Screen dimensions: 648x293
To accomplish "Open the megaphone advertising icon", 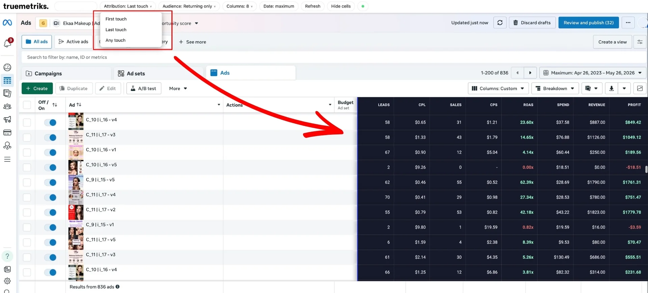I will [7, 119].
